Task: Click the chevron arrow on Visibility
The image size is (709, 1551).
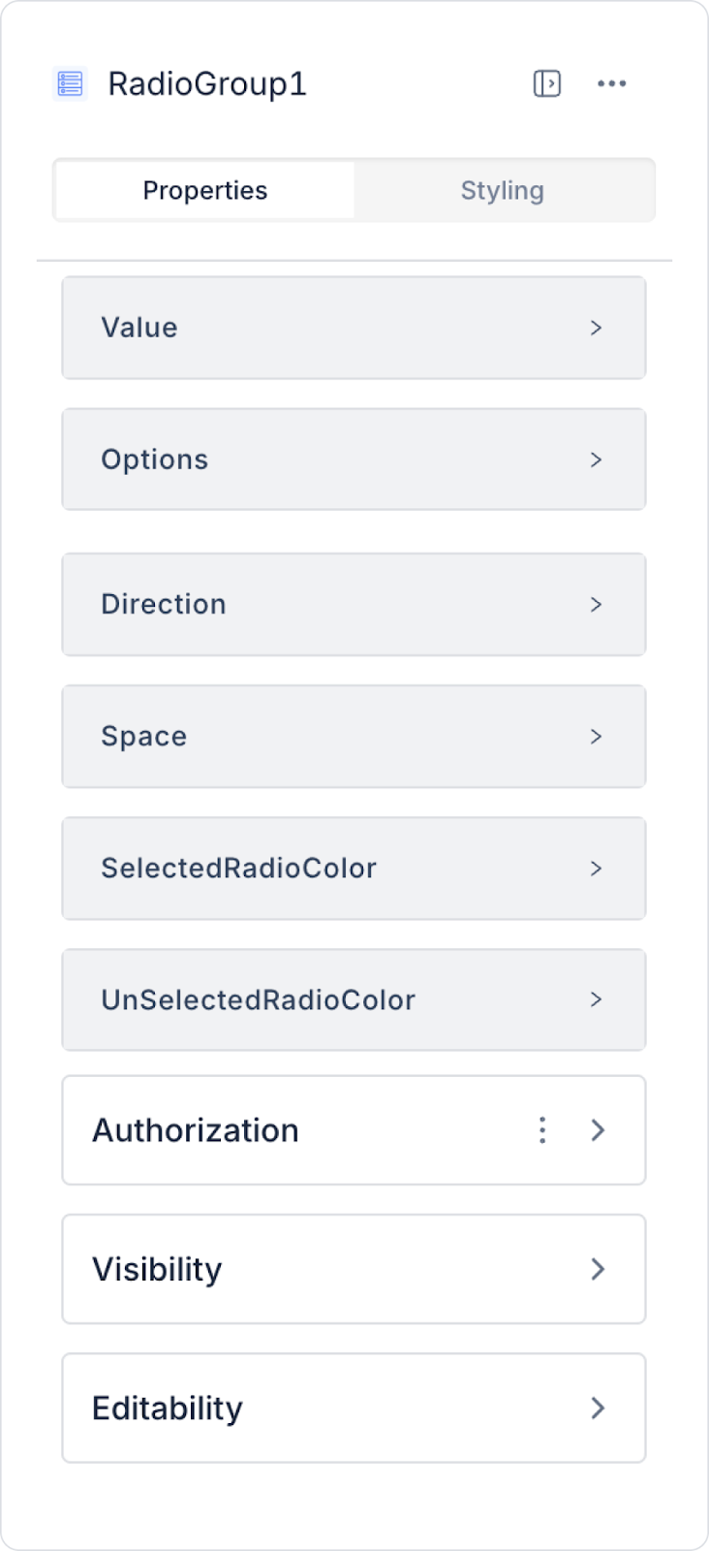Action: 598,1269
